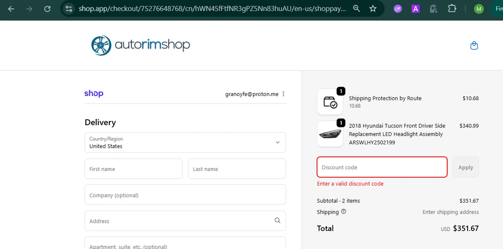Open the gray padlock extension icon
The image size is (503, 249).
click(434, 9)
